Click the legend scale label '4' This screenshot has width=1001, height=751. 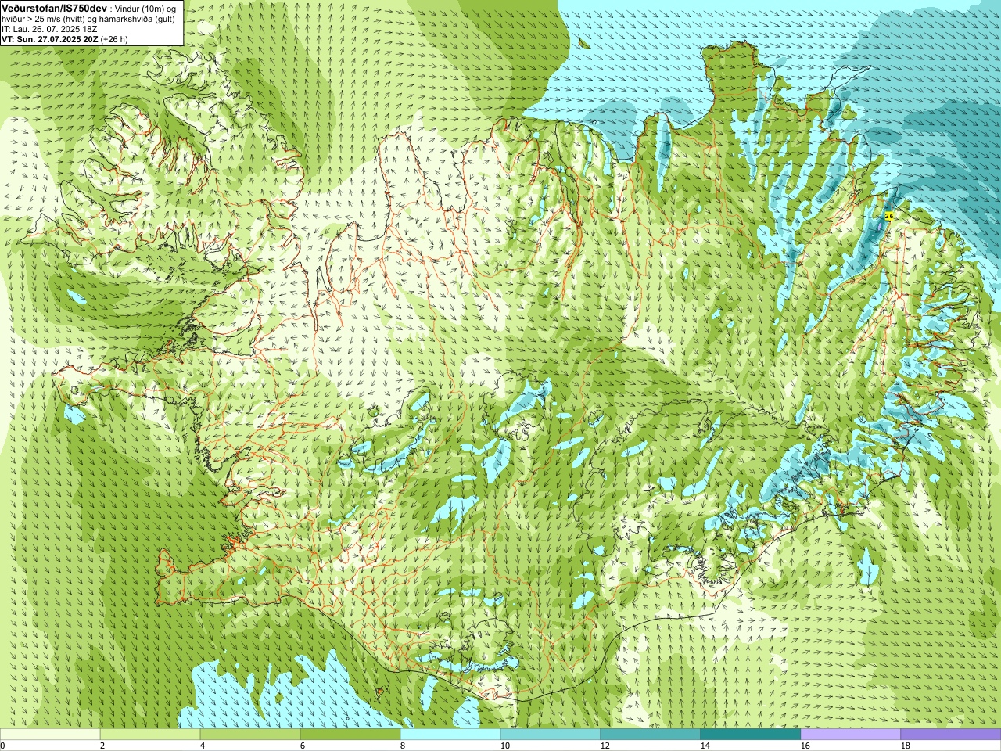click(203, 746)
